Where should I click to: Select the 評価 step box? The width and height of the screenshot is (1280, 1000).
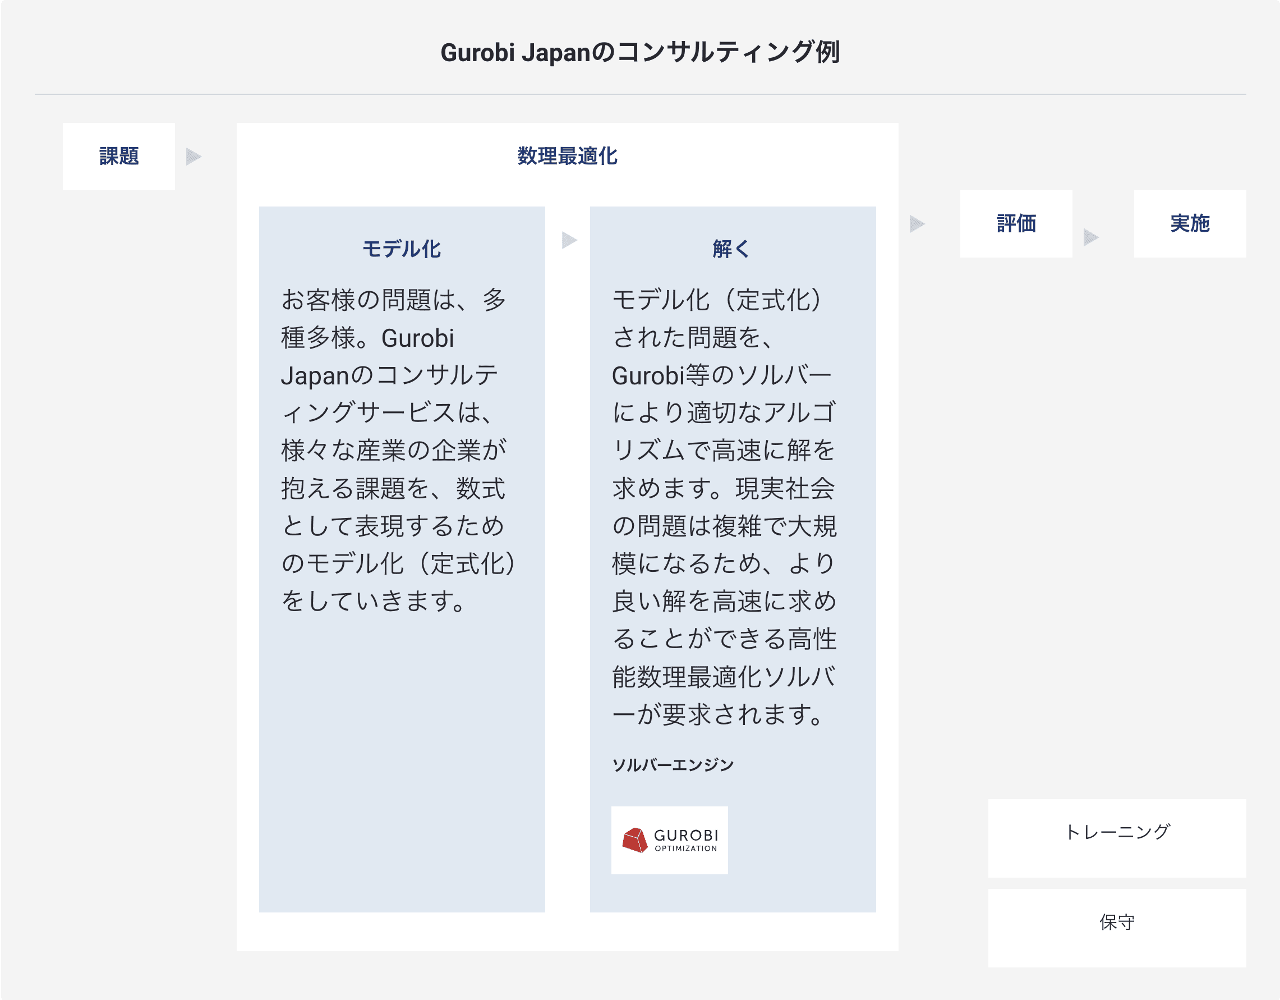coord(1016,223)
